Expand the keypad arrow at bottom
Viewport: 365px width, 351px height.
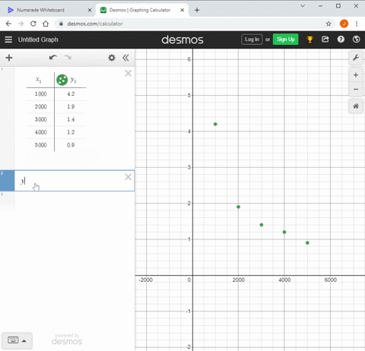click(x=24, y=341)
